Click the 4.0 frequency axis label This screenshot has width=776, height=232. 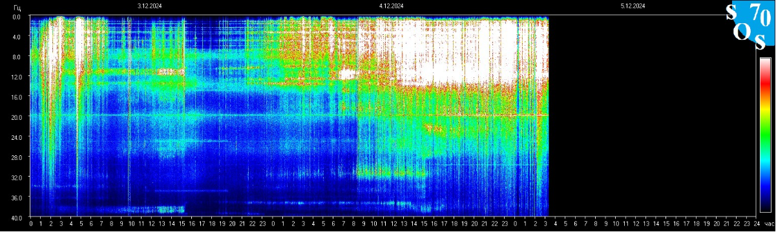pyautogui.click(x=17, y=37)
